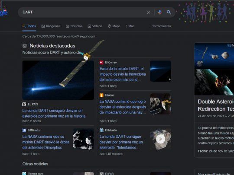Click the Infobae article thumbnail
This screenshot has width=234, height=175.
click(x=160, y=104)
